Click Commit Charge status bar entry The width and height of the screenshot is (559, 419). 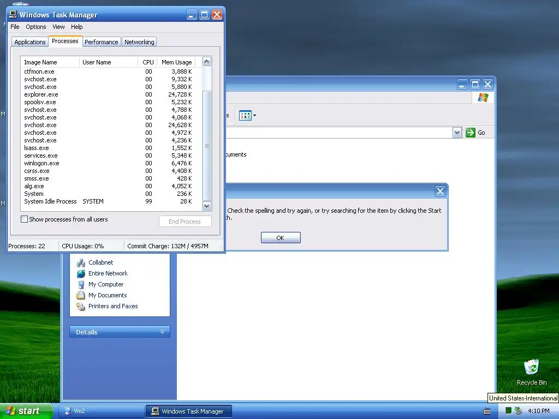[x=168, y=246]
